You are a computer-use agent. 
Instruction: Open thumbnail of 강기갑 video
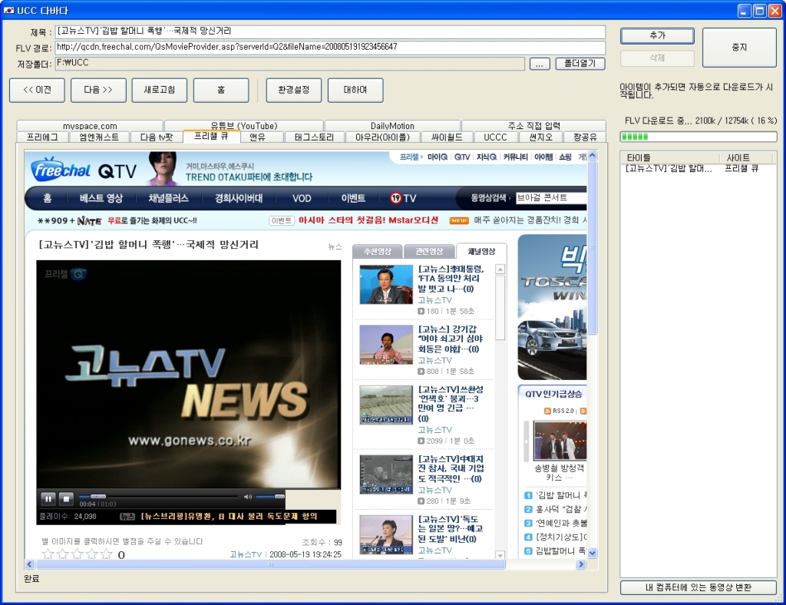(386, 345)
